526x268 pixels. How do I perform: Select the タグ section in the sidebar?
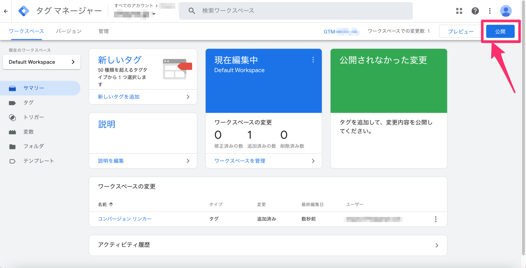28,102
